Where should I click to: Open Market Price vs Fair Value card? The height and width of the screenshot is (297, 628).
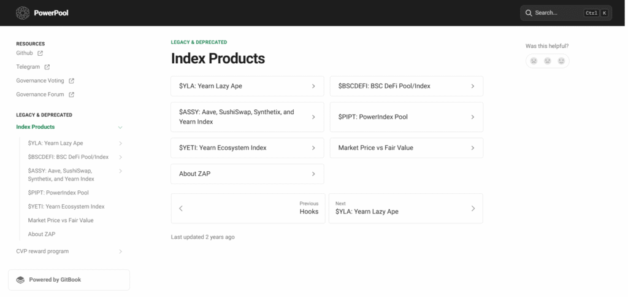pos(407,148)
